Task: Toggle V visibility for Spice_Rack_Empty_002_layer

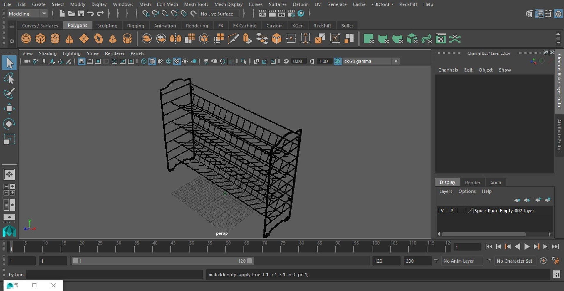Action: pyautogui.click(x=442, y=211)
